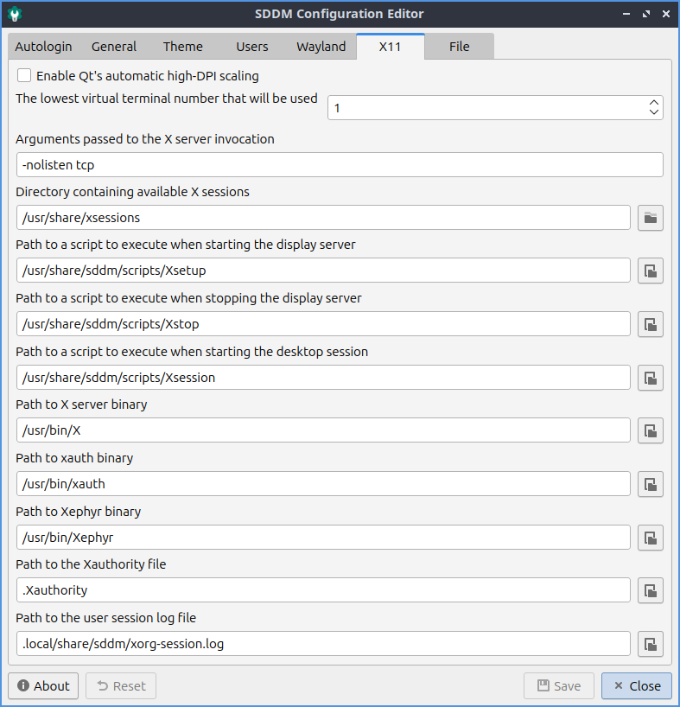Open the window menu icon in title bar

click(16, 14)
